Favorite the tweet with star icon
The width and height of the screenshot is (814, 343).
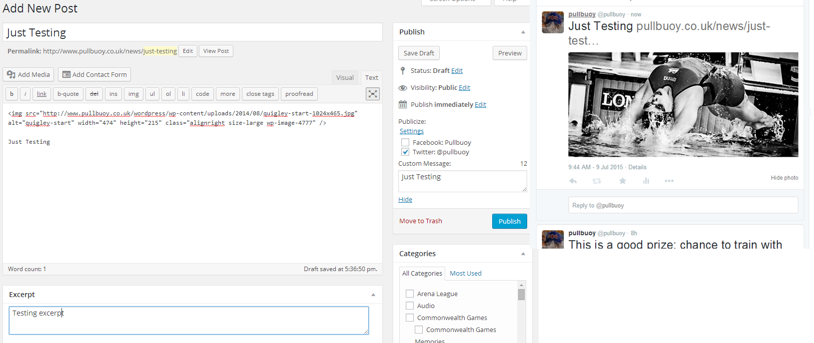(623, 181)
